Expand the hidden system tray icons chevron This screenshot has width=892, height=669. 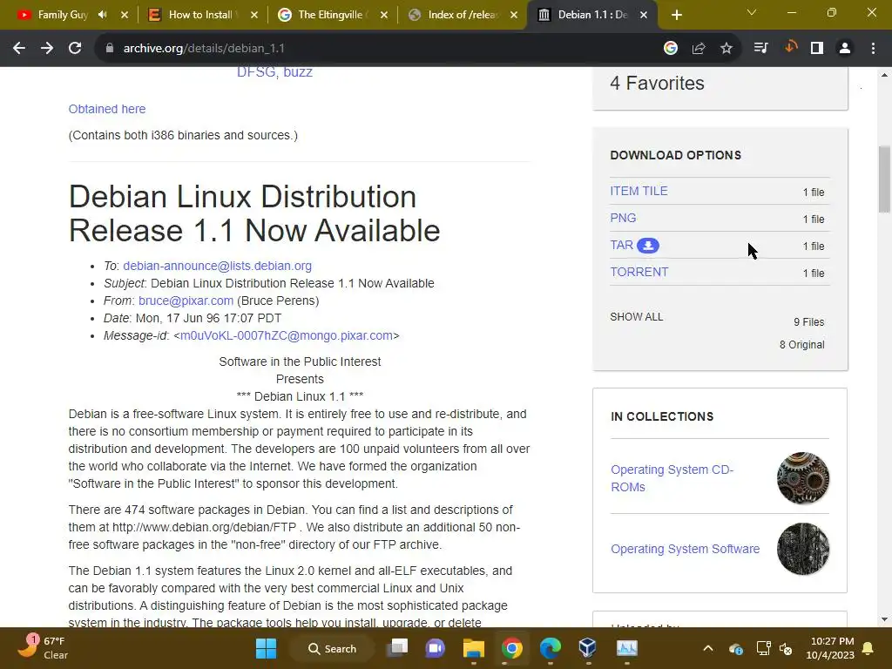pyautogui.click(x=708, y=648)
